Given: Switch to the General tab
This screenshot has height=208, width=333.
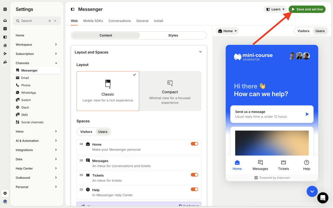Looking at the screenshot, I should tap(142, 21).
